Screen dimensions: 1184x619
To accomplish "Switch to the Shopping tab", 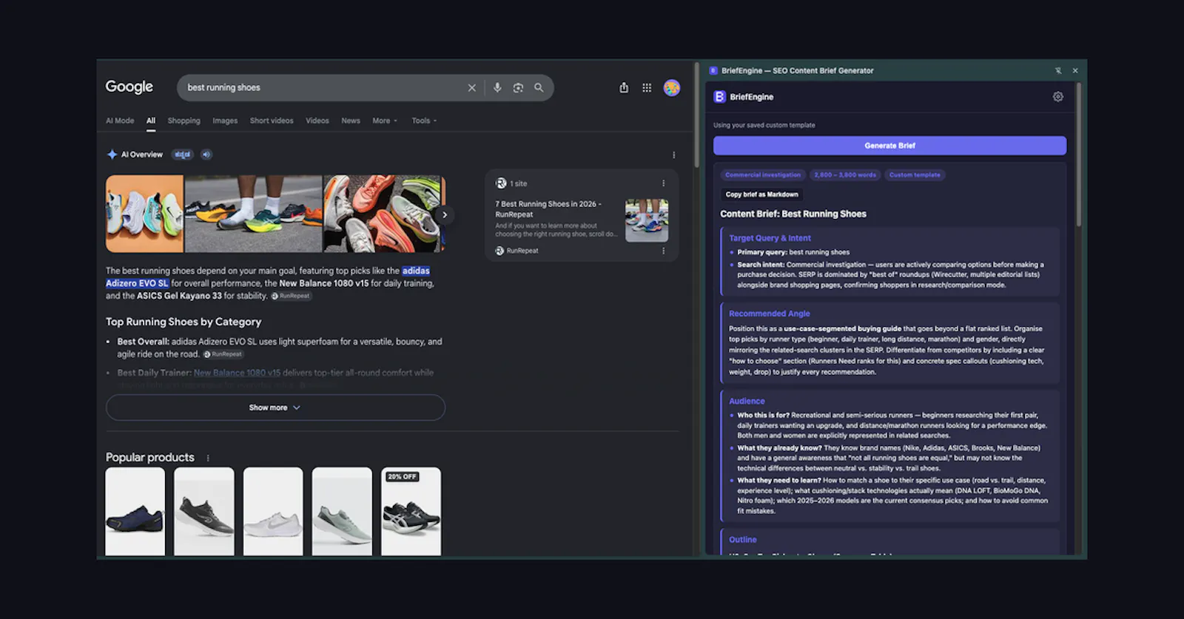I will pyautogui.click(x=184, y=121).
